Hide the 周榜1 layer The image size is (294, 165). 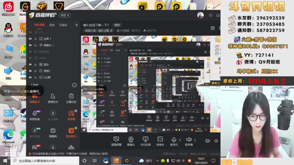31,71
